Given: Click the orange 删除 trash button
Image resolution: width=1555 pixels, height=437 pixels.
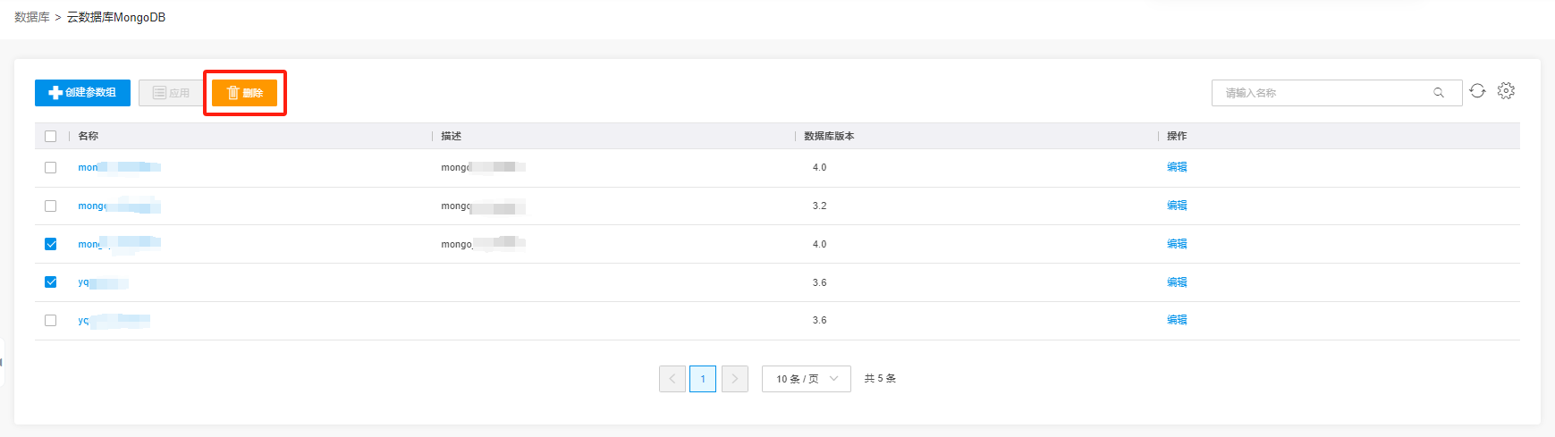Looking at the screenshot, I should pyautogui.click(x=244, y=93).
